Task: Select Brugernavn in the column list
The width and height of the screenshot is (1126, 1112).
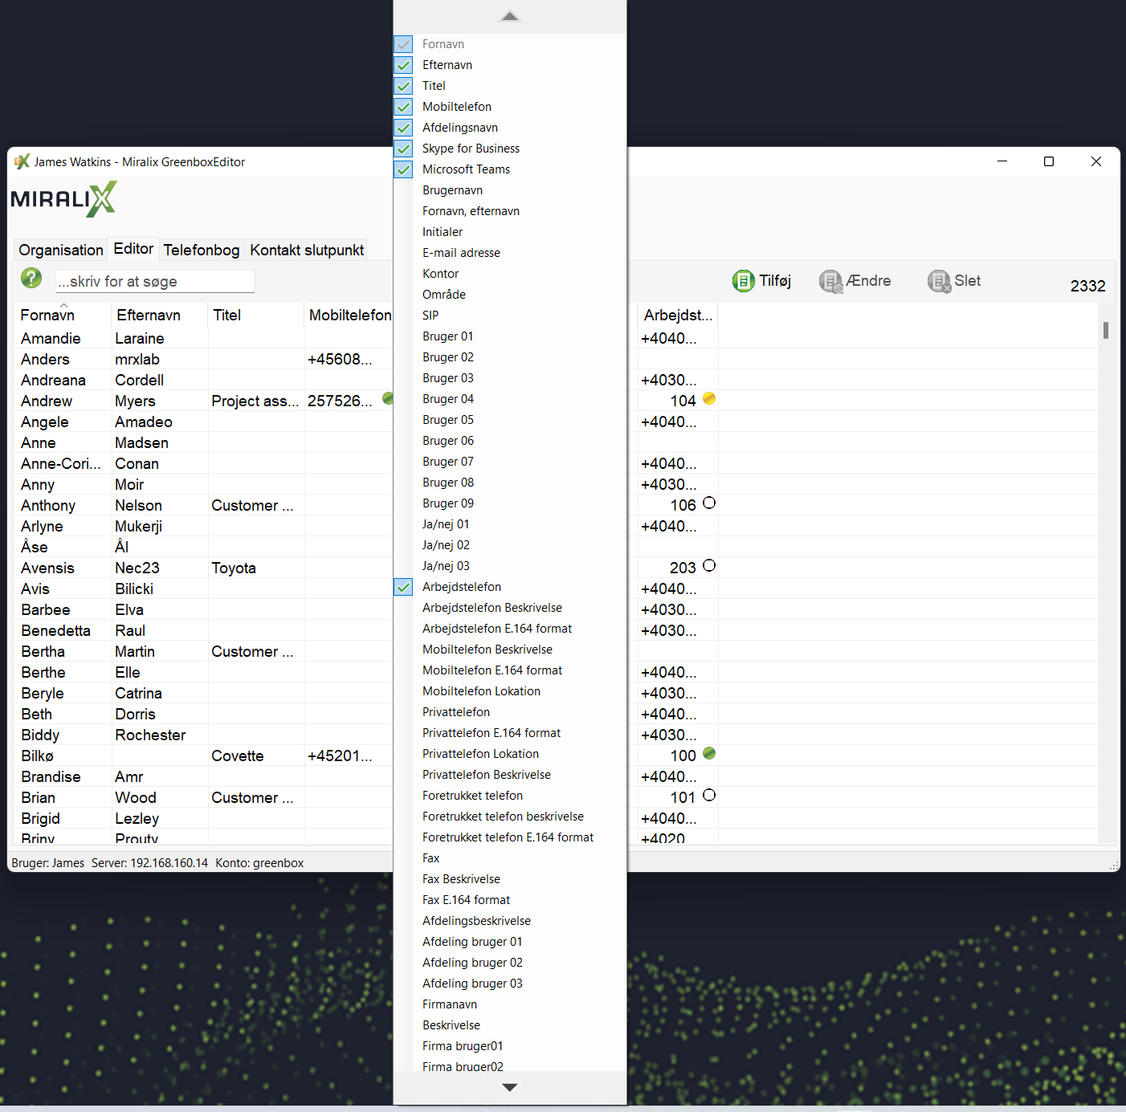Action: [452, 190]
